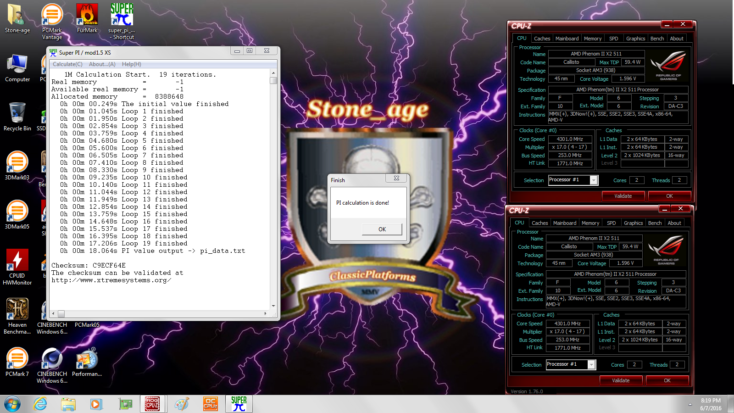Switch to Caches tab in upper CPU-Z
Viewport: 734px width, 413px height.
(x=542, y=39)
